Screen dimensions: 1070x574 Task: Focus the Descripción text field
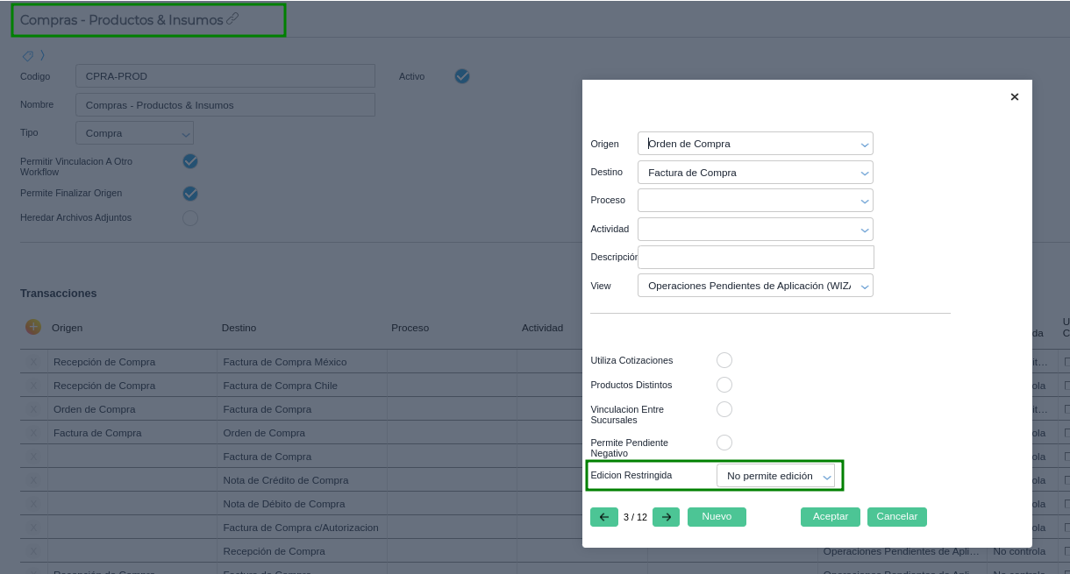[x=755, y=257]
